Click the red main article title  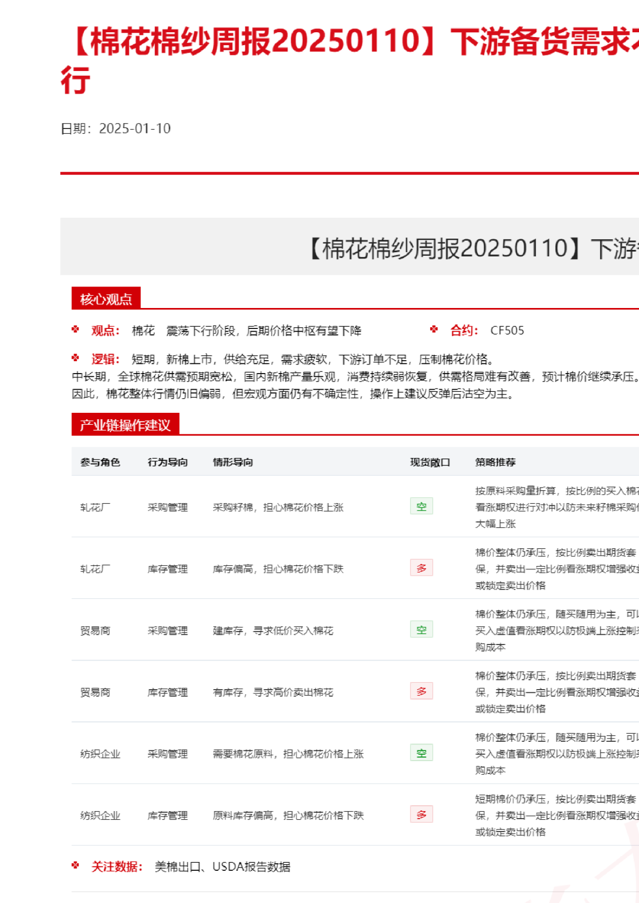350,43
